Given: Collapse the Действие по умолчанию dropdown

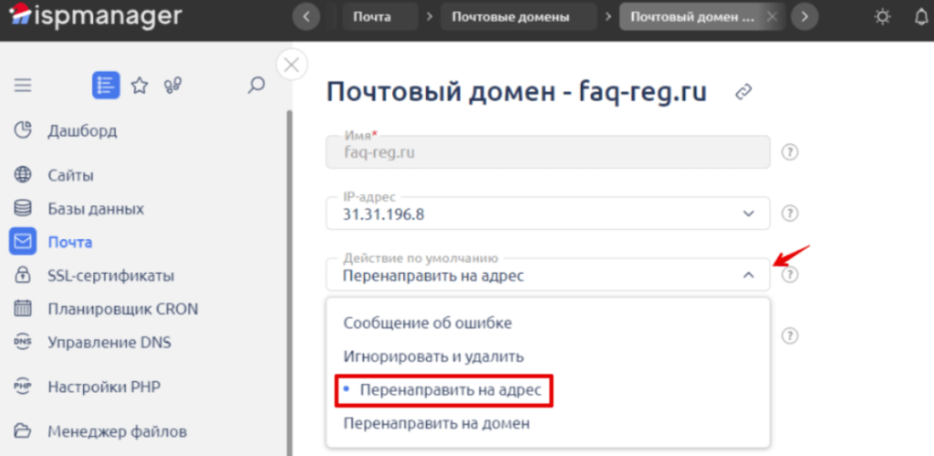Looking at the screenshot, I should (748, 275).
